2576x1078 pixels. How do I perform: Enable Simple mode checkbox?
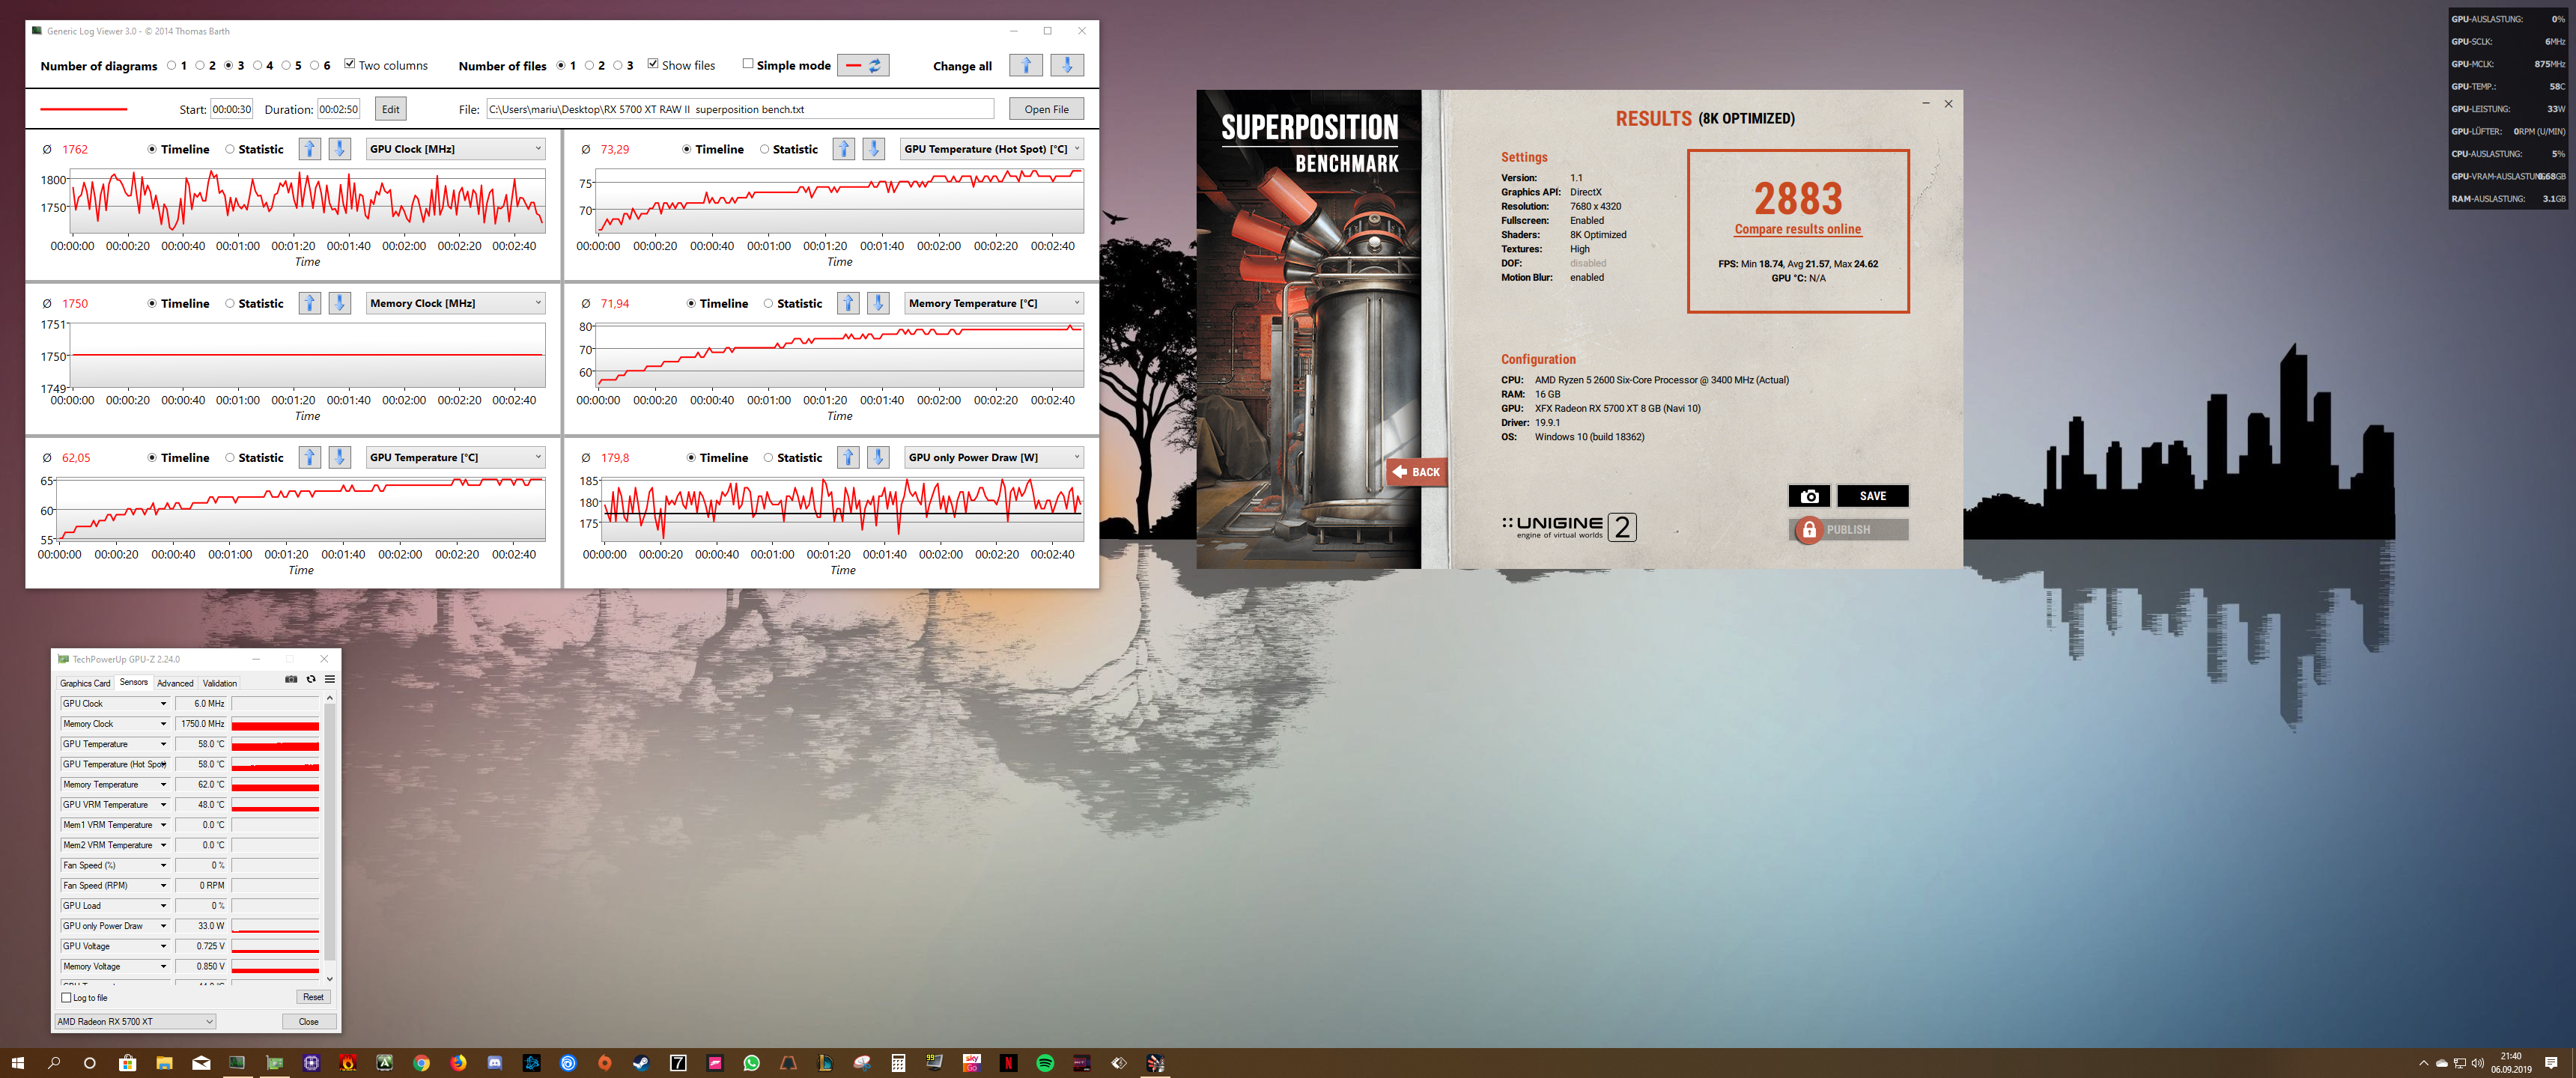tap(747, 64)
